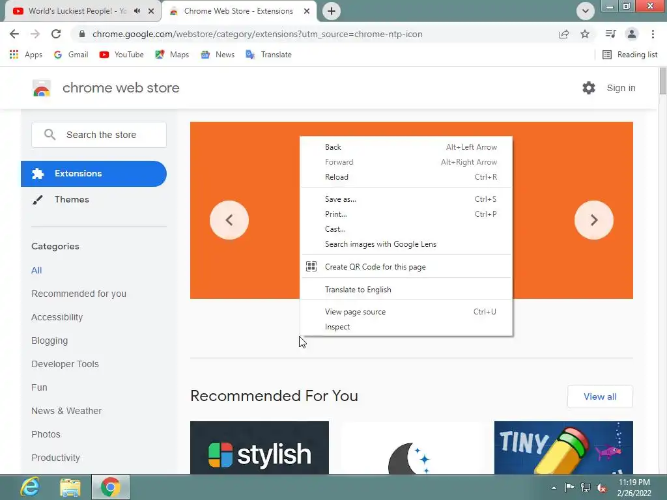
Task: Close the Chrome Web Store tab
Action: click(x=307, y=11)
